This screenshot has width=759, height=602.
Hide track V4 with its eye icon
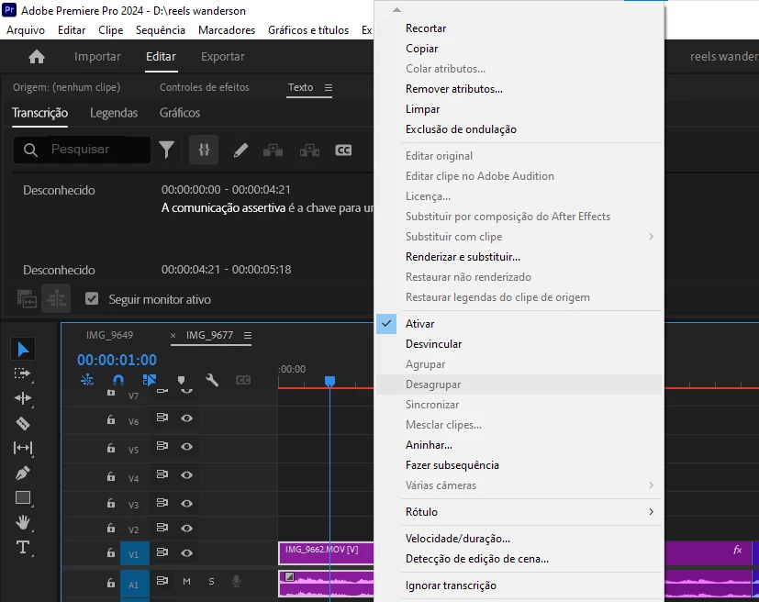point(187,475)
